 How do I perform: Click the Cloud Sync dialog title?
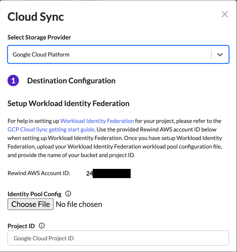point(36,17)
